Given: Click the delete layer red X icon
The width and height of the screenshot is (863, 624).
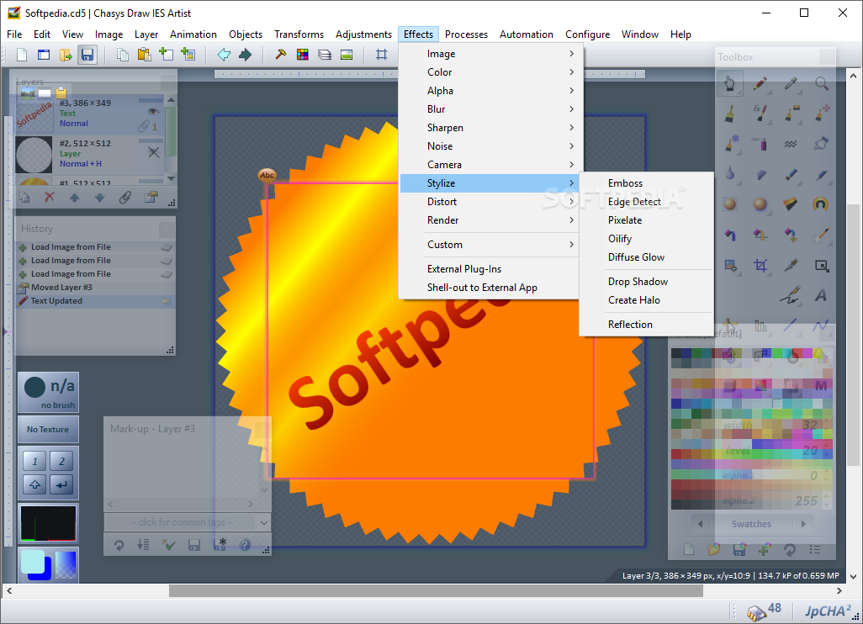Looking at the screenshot, I should pyautogui.click(x=50, y=197).
